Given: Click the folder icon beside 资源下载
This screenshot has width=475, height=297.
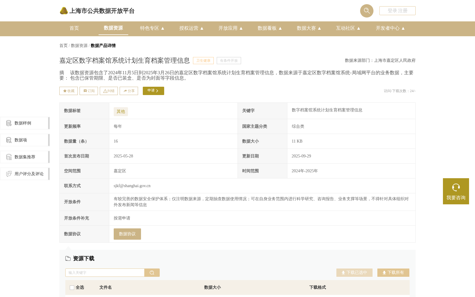Looking at the screenshot, I should [x=68, y=258].
